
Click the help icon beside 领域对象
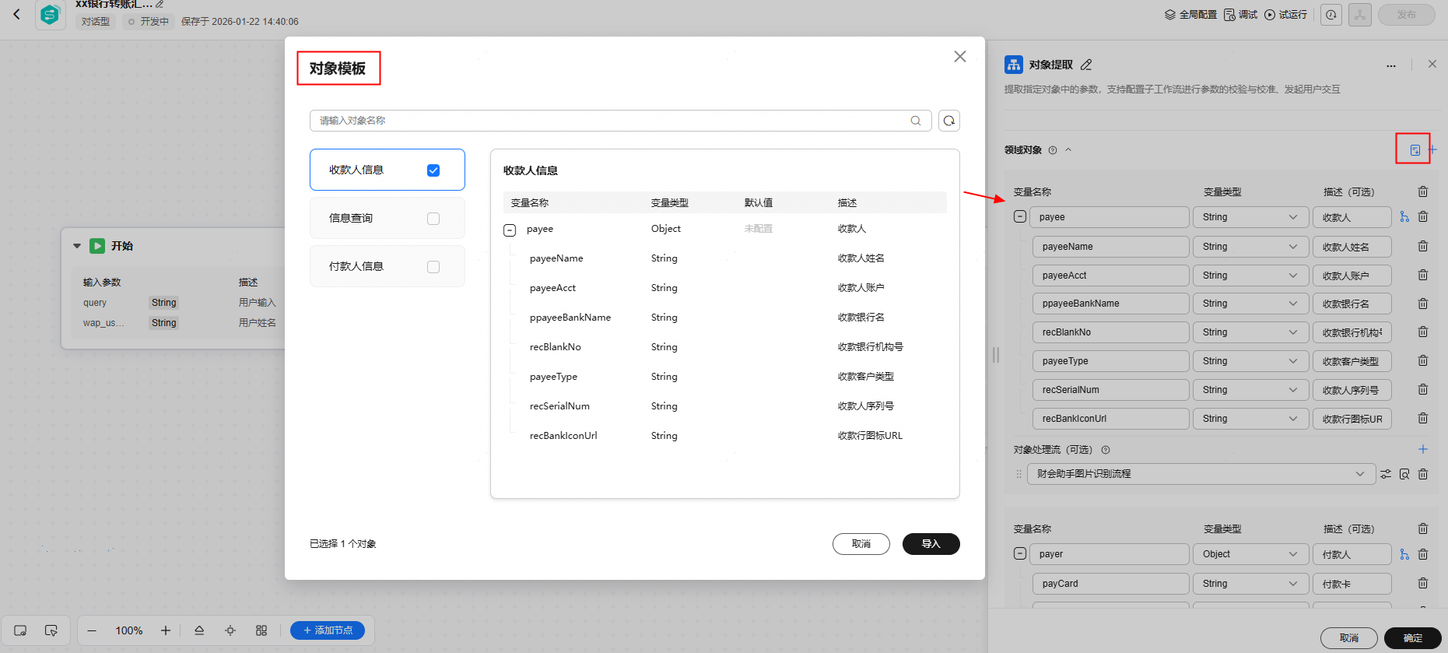[x=1053, y=150]
